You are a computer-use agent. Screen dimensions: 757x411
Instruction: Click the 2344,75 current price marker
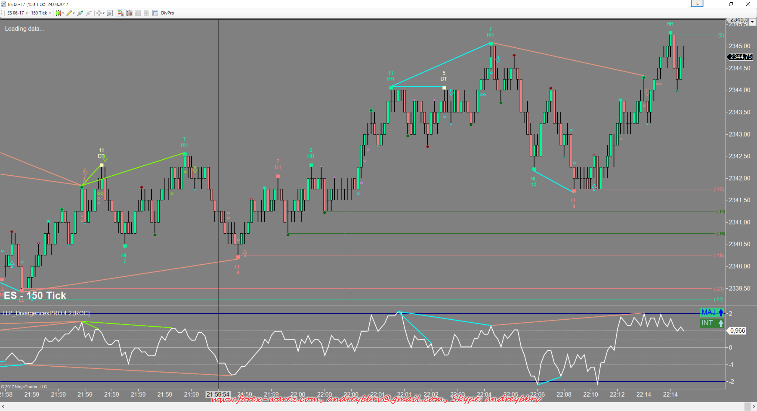[x=740, y=57]
